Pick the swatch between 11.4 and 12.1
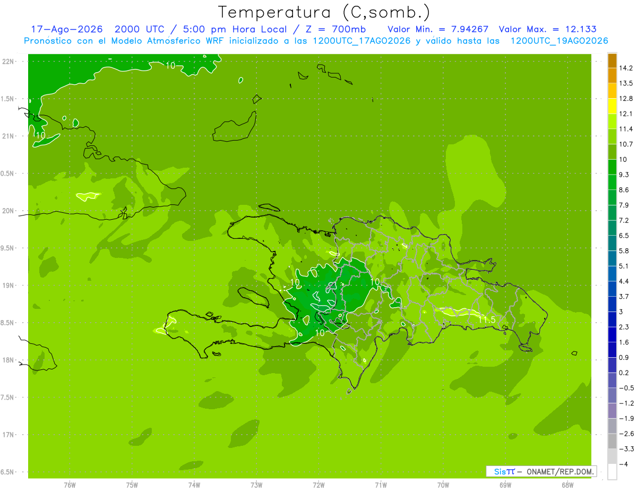The height and width of the screenshot is (492, 637). [612, 122]
